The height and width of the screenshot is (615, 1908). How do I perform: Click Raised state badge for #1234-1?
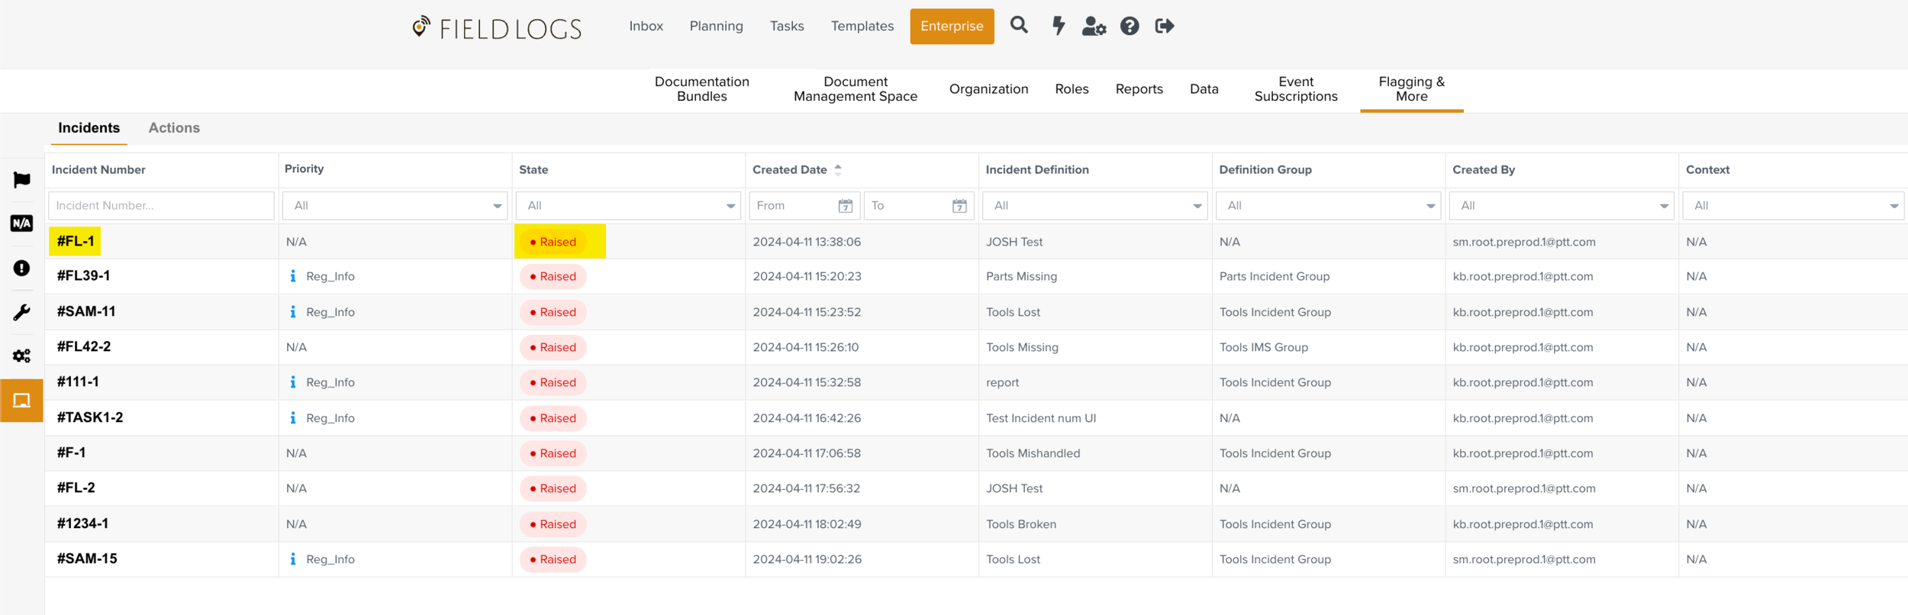[553, 524]
